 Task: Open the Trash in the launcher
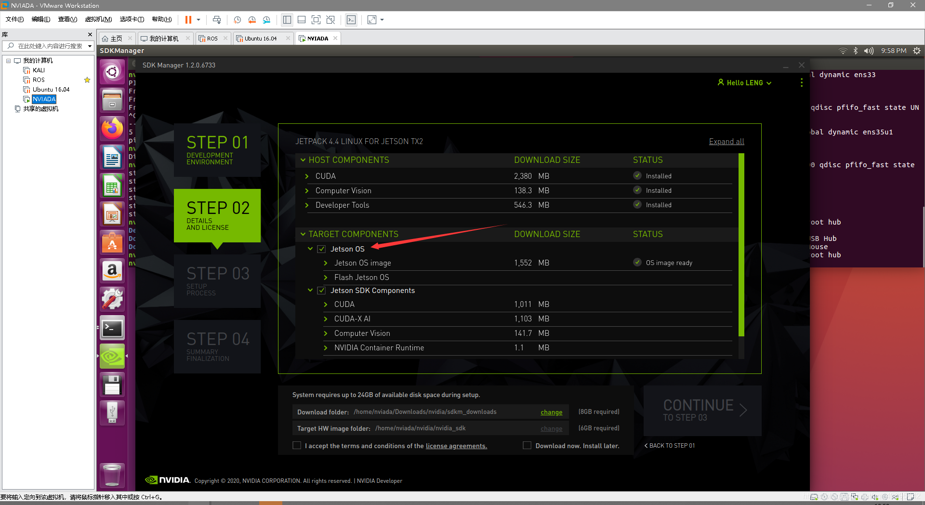112,475
